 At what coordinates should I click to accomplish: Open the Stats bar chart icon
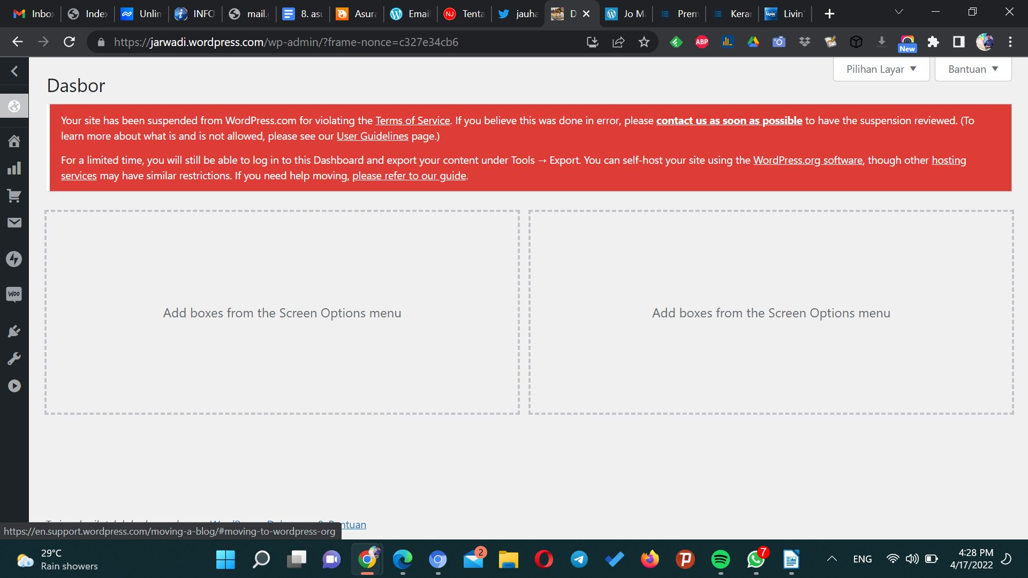14,169
